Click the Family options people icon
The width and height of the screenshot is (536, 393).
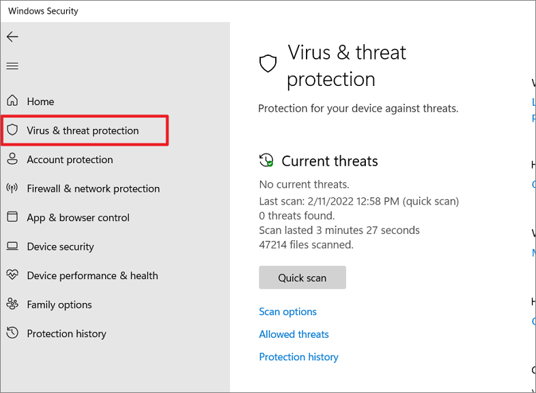(x=12, y=304)
